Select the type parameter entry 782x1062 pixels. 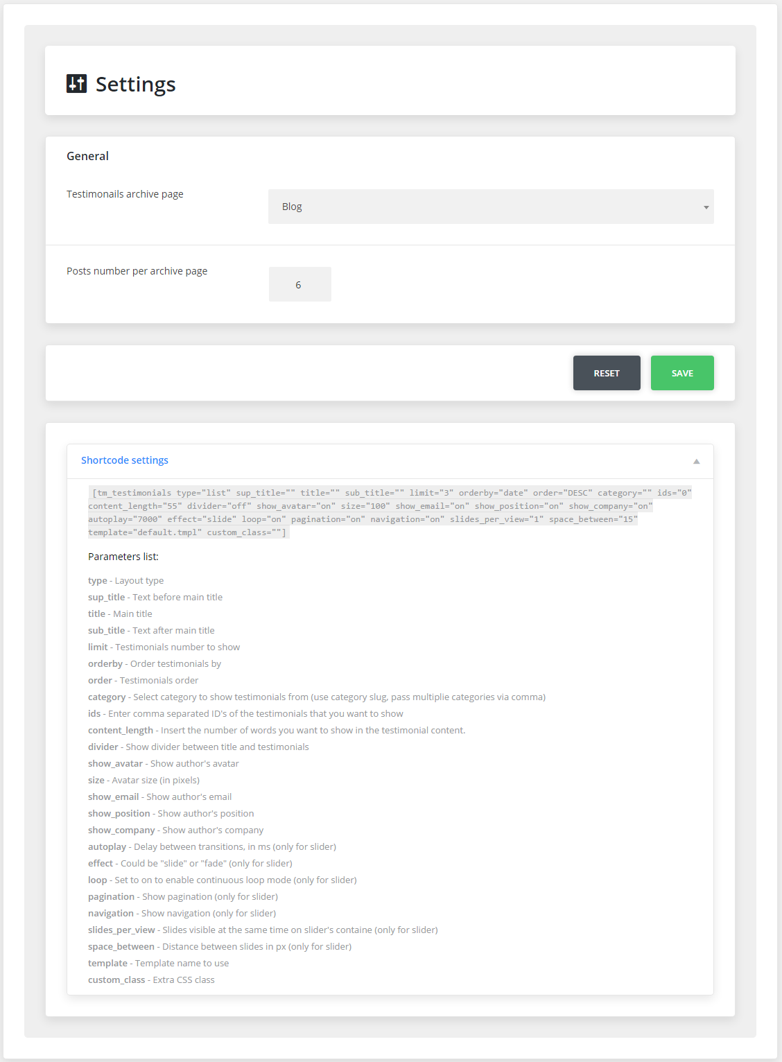click(125, 581)
